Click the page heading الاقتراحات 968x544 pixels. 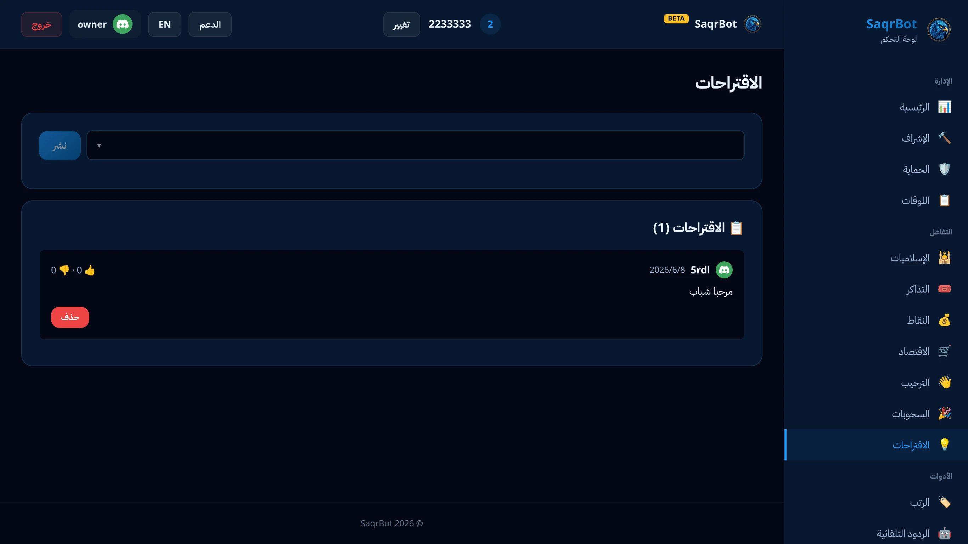pos(728,83)
